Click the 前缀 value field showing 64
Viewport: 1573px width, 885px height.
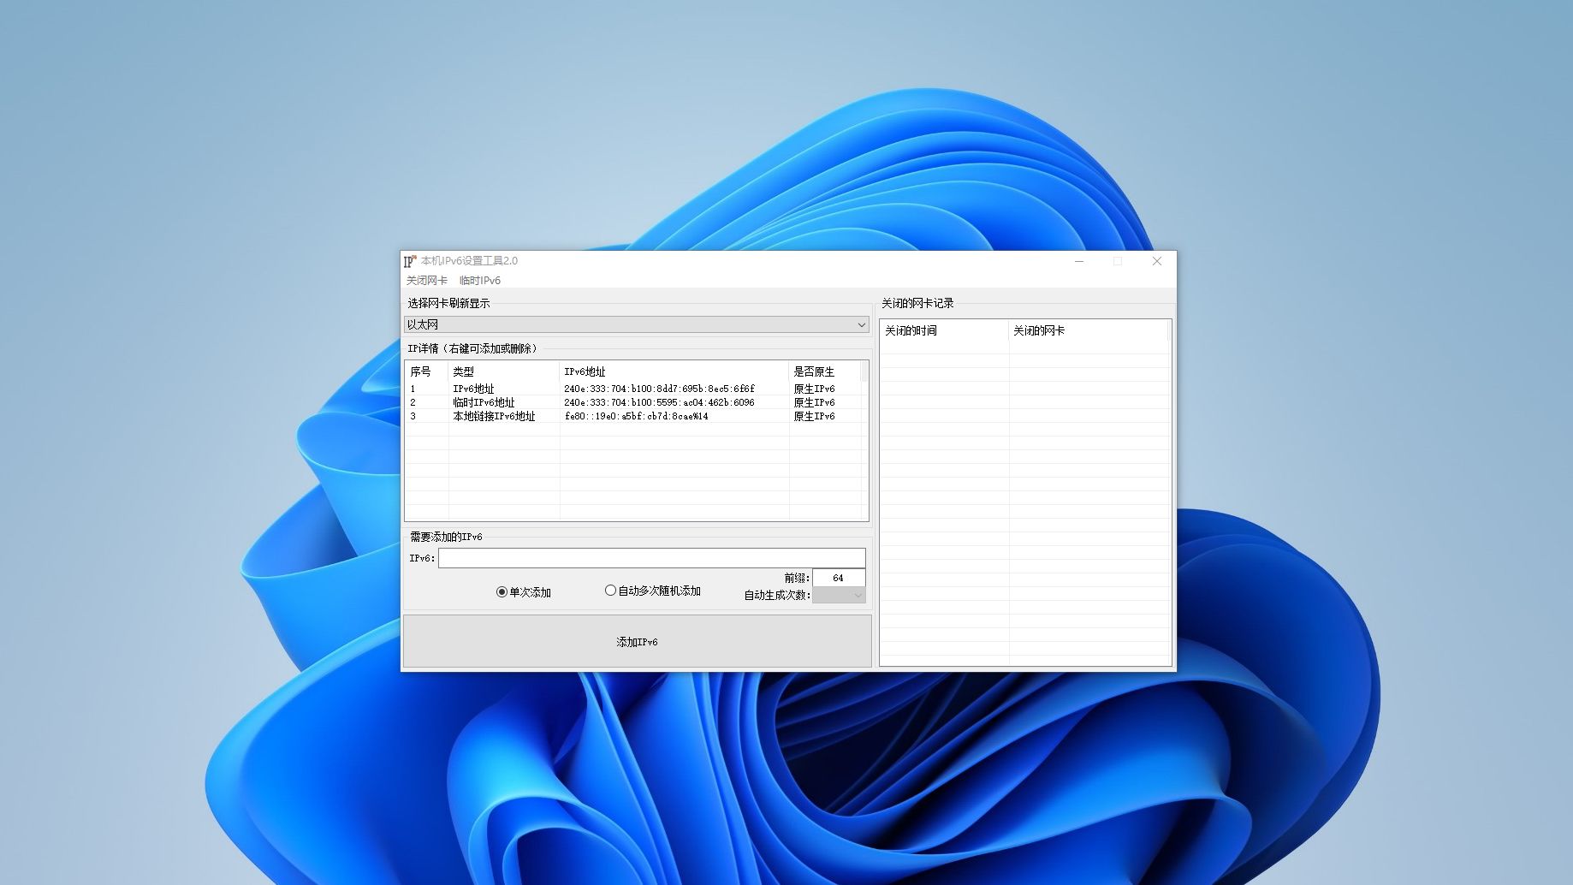pyautogui.click(x=838, y=578)
